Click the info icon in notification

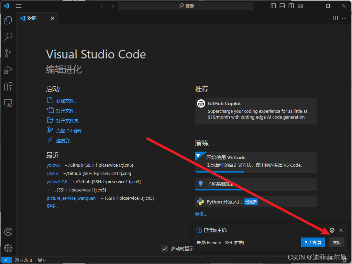(199, 230)
